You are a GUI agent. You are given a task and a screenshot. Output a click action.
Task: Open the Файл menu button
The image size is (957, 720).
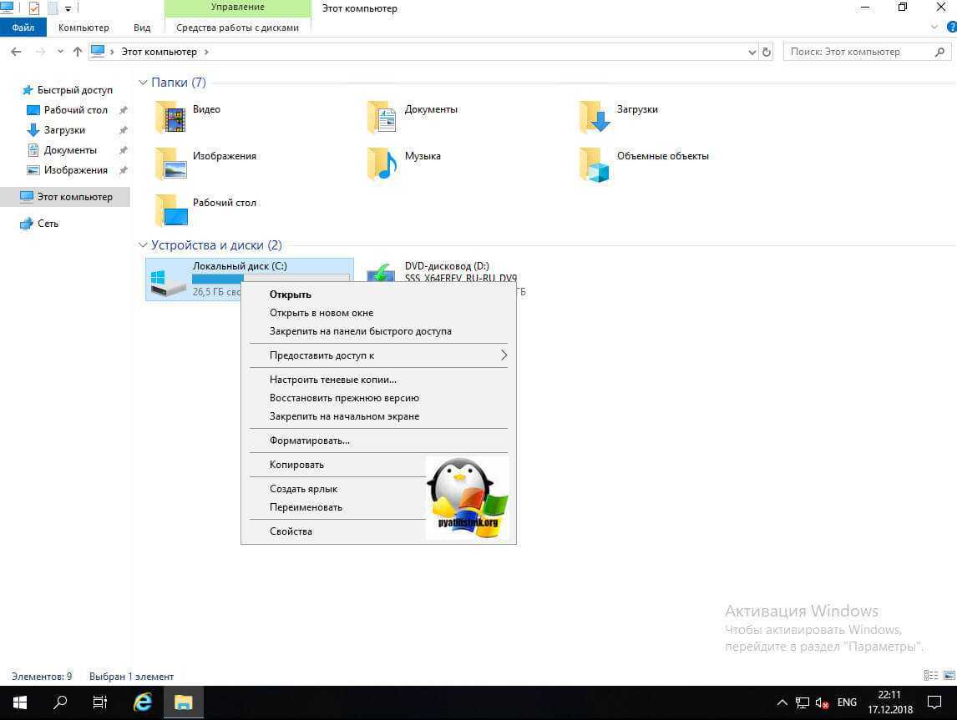pyautogui.click(x=23, y=28)
